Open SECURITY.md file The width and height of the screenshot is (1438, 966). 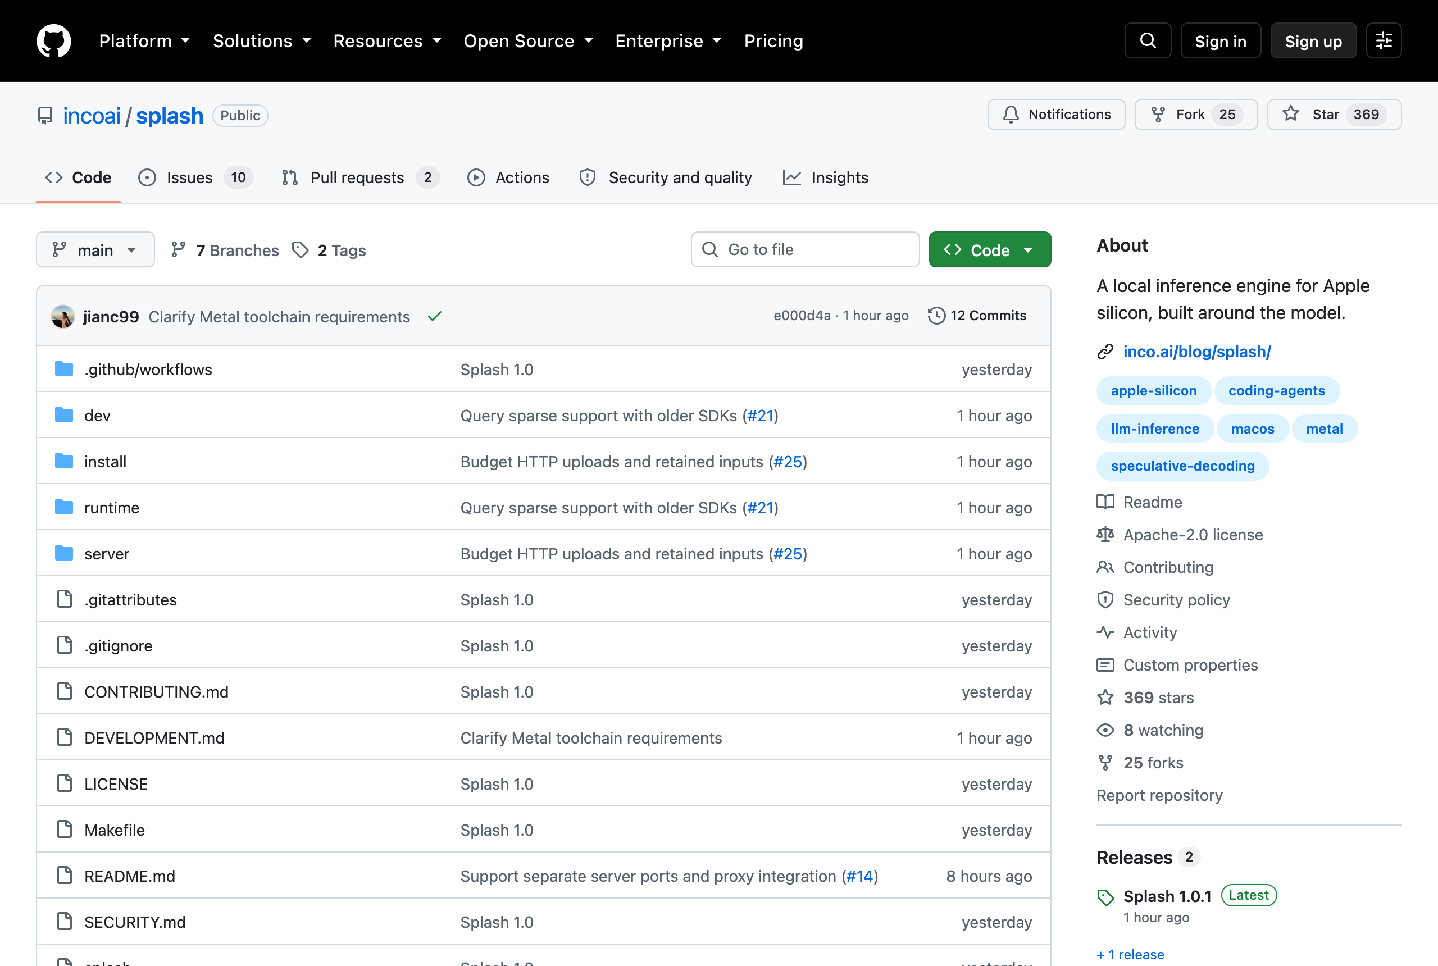coord(135,922)
